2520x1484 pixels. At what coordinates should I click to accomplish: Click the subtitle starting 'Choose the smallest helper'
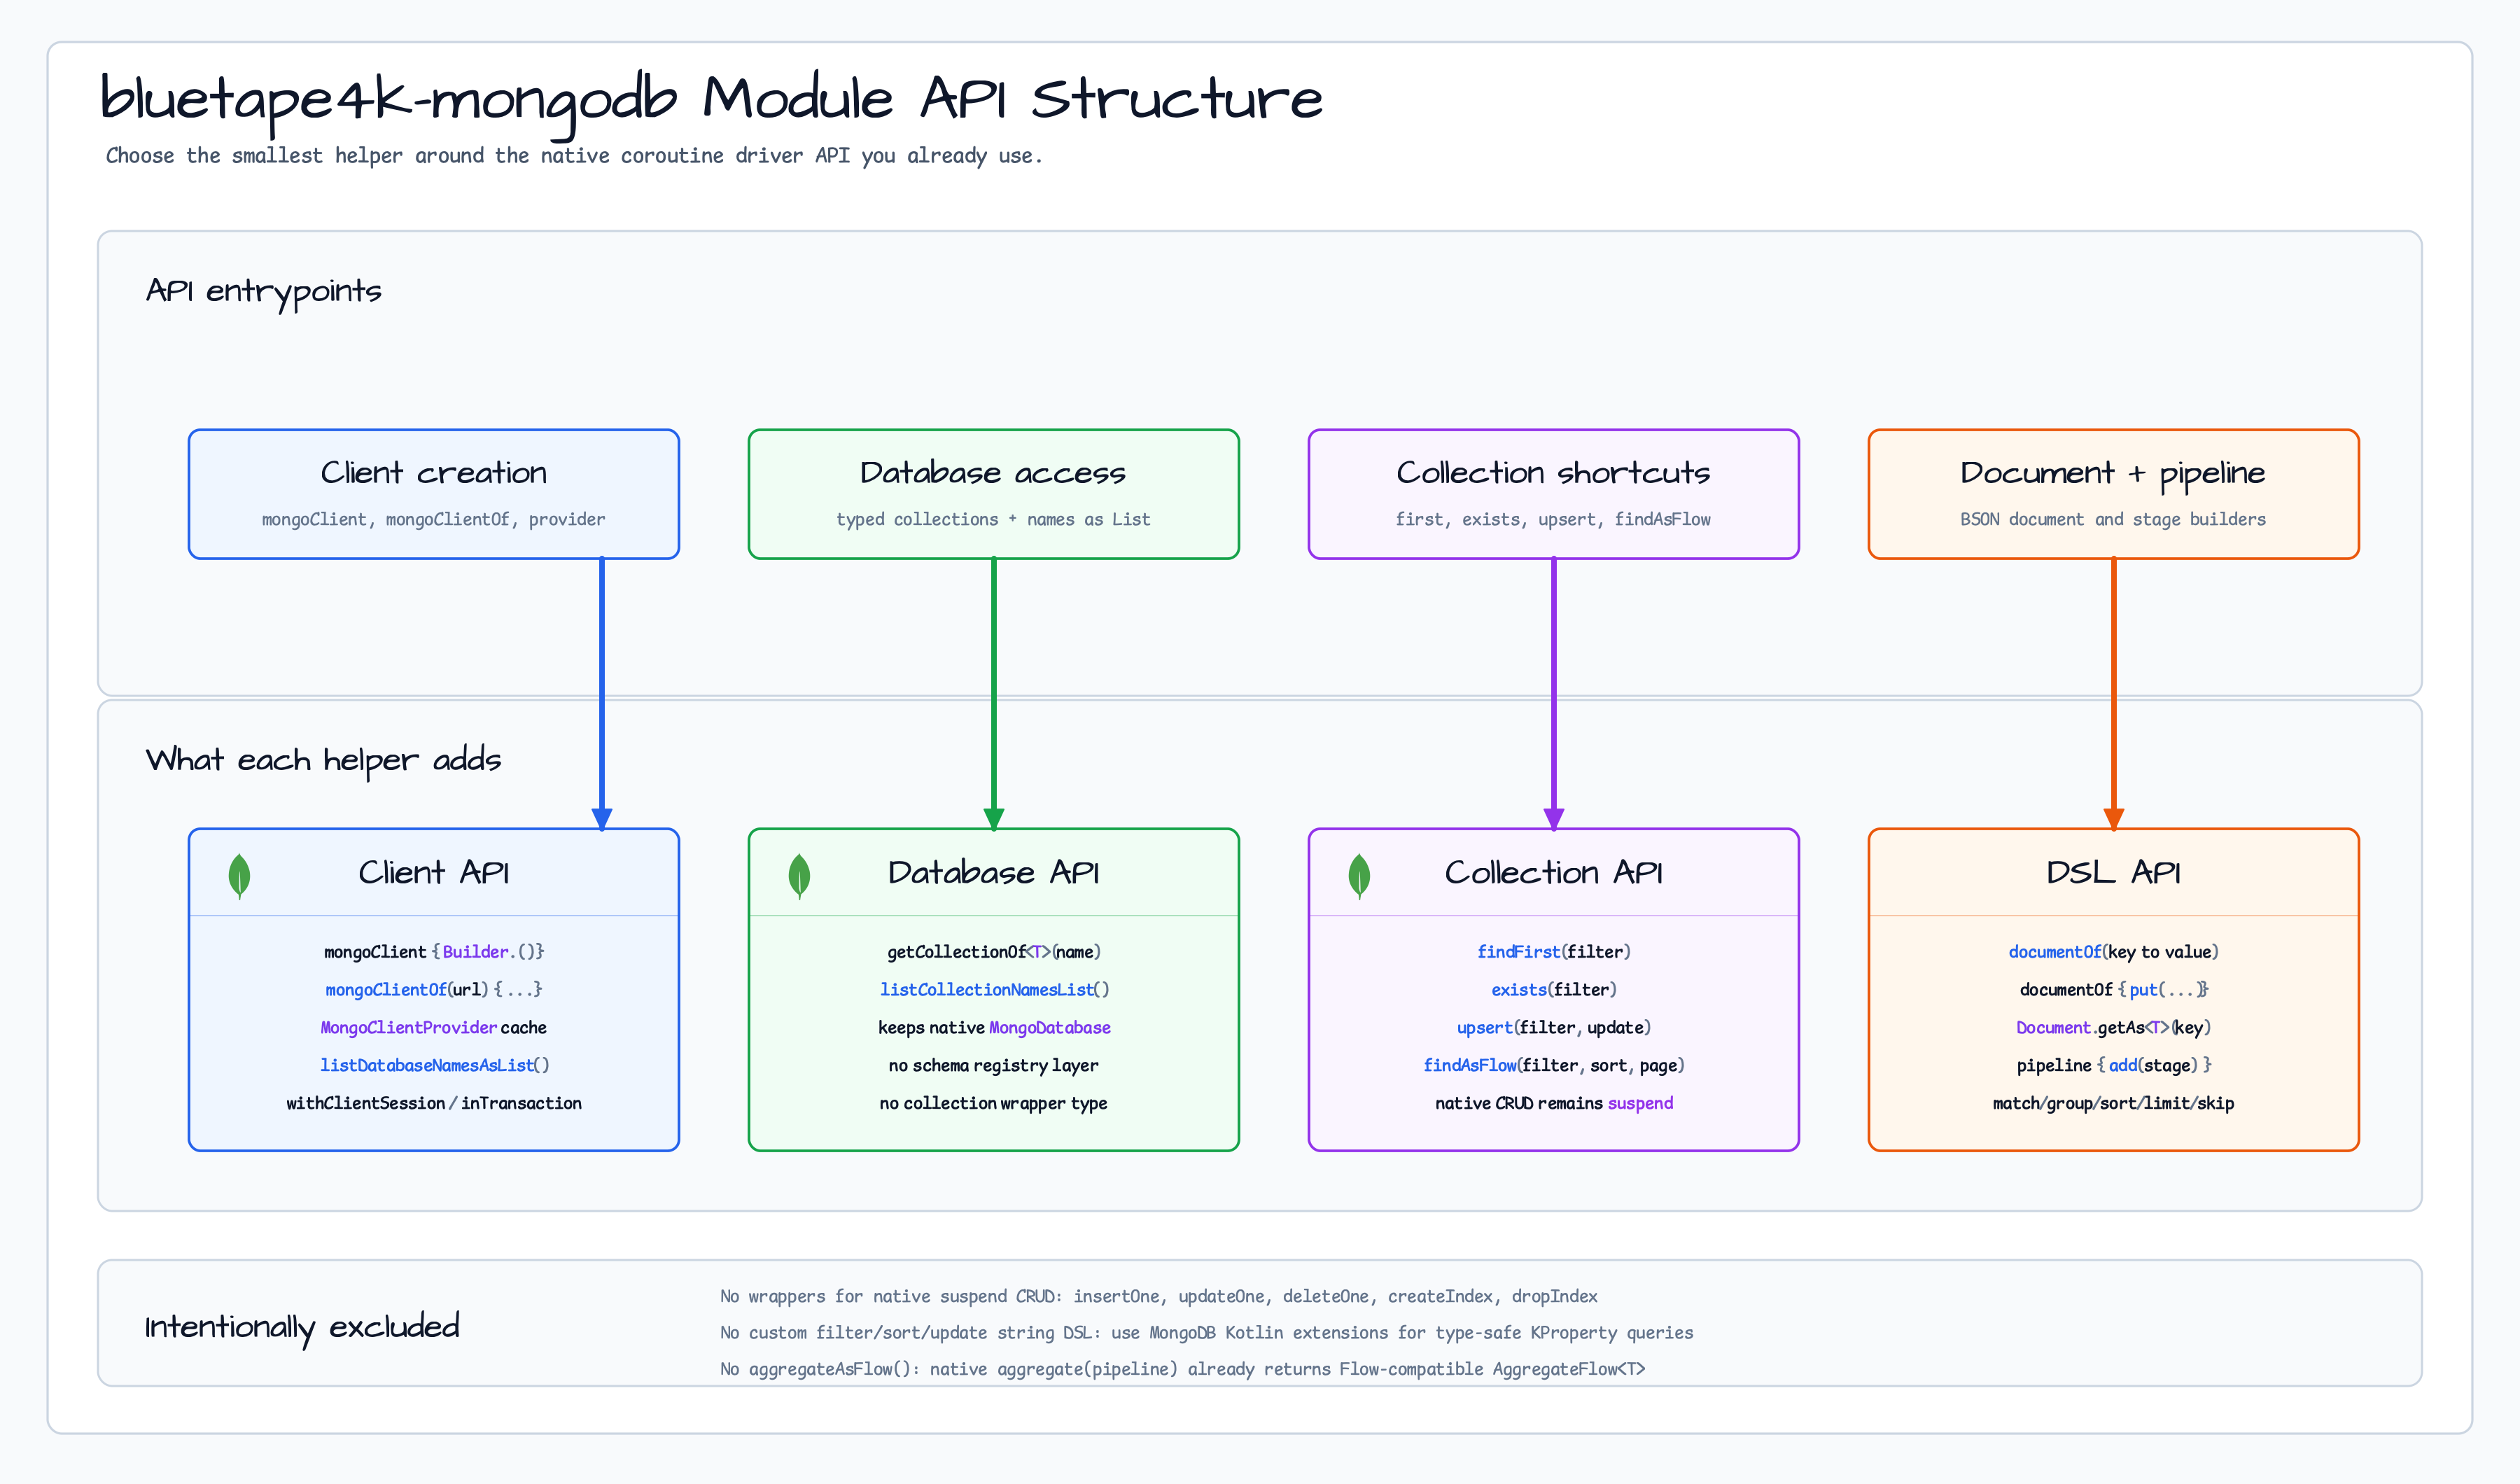pos(574,156)
